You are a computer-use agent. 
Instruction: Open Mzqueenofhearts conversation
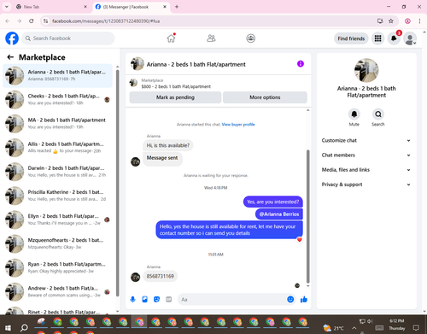tap(57, 243)
